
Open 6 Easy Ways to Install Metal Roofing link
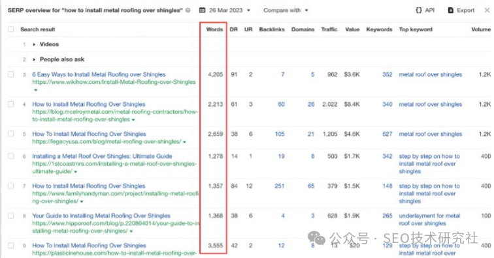click(x=99, y=74)
